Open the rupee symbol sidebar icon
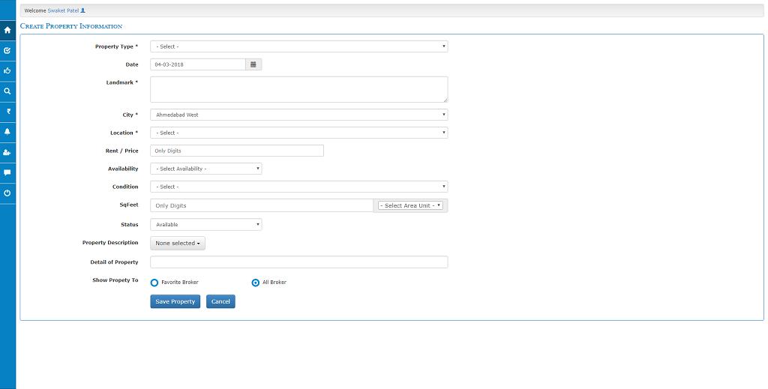This screenshot has width=768, height=389. pyautogui.click(x=7, y=112)
